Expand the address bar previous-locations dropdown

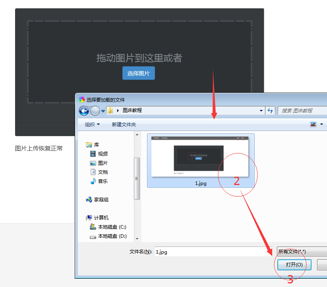(x=261, y=111)
